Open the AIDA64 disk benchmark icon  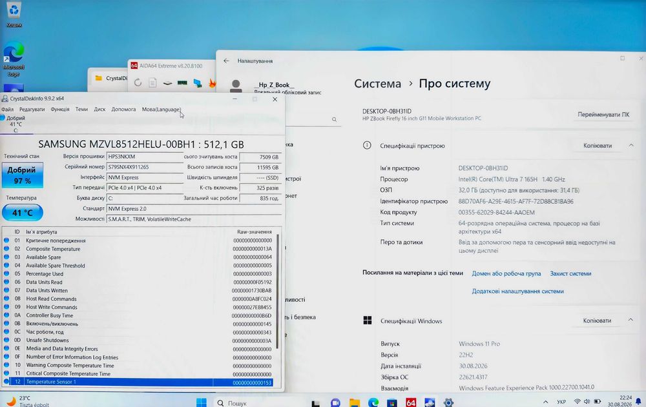(167, 83)
